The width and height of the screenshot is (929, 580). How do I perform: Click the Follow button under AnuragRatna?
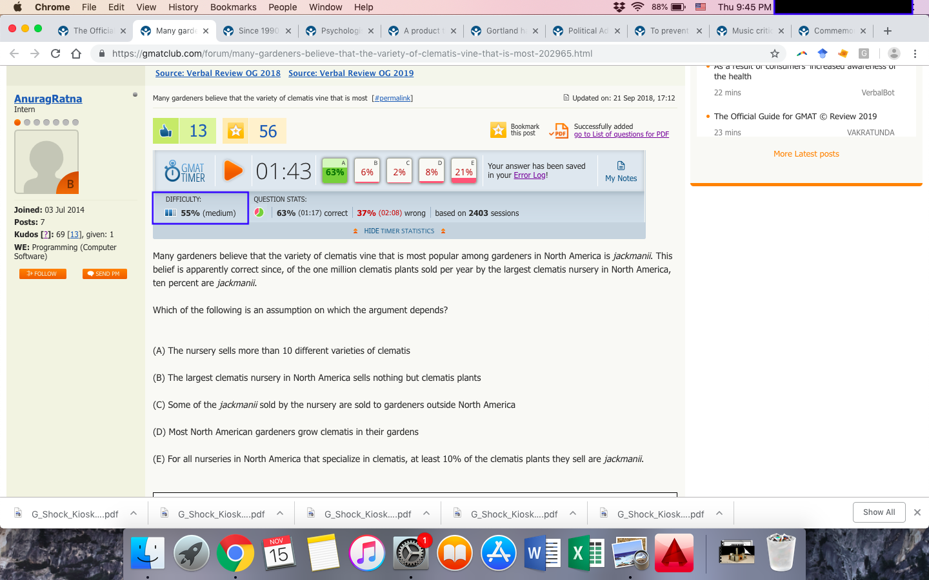(x=43, y=274)
